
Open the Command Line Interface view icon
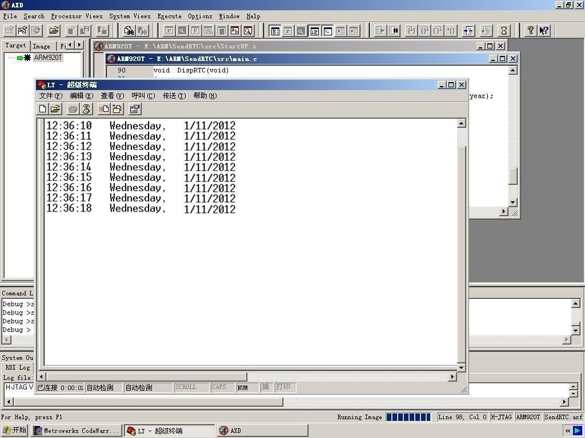tap(327, 31)
